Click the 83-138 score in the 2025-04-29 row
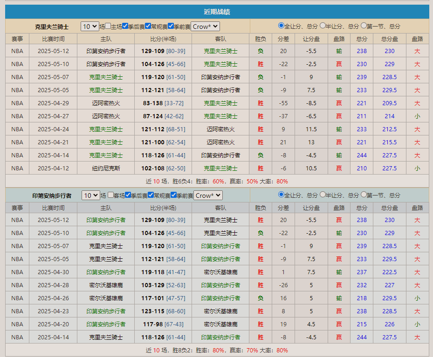The height and width of the screenshot is (357, 433). point(153,103)
